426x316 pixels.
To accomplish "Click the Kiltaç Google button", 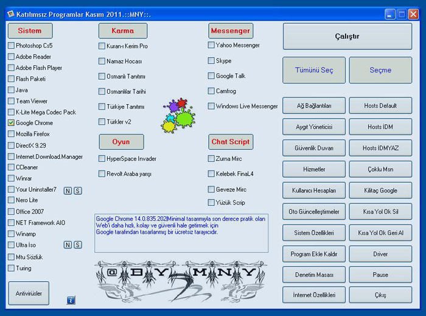I will (380, 191).
